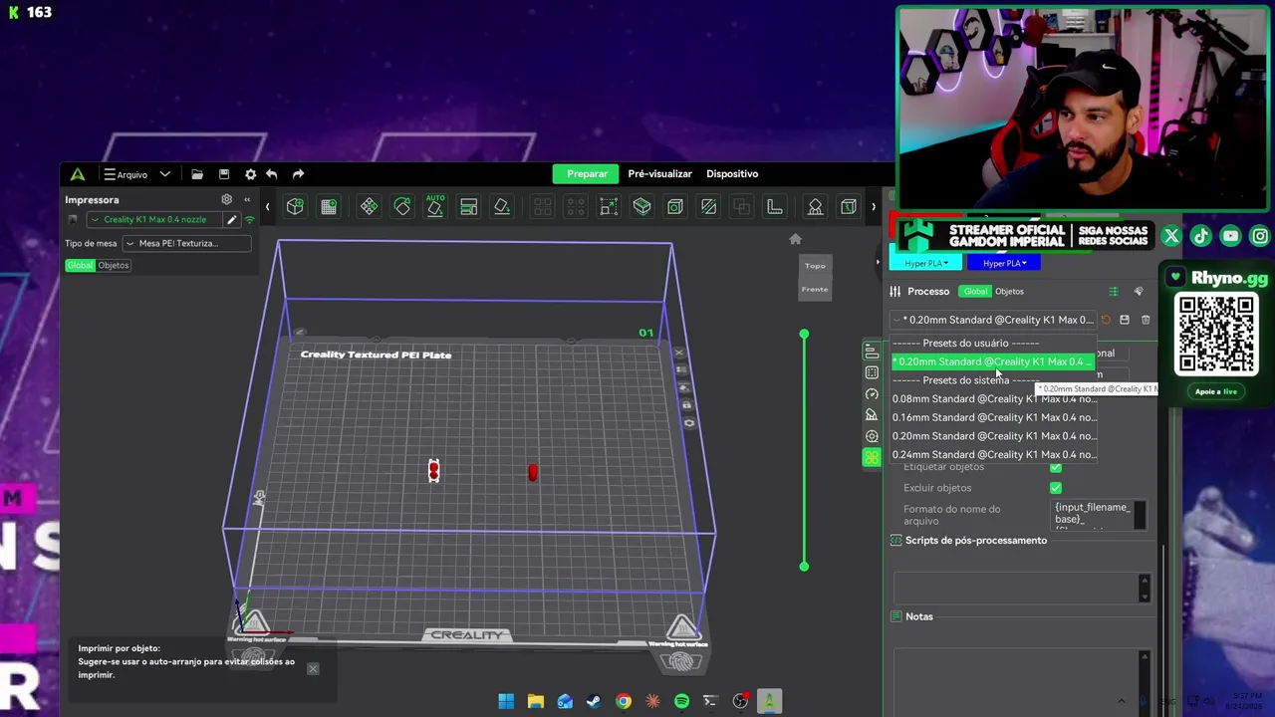
Task: Open Impressora settings gear
Action: tap(226, 199)
